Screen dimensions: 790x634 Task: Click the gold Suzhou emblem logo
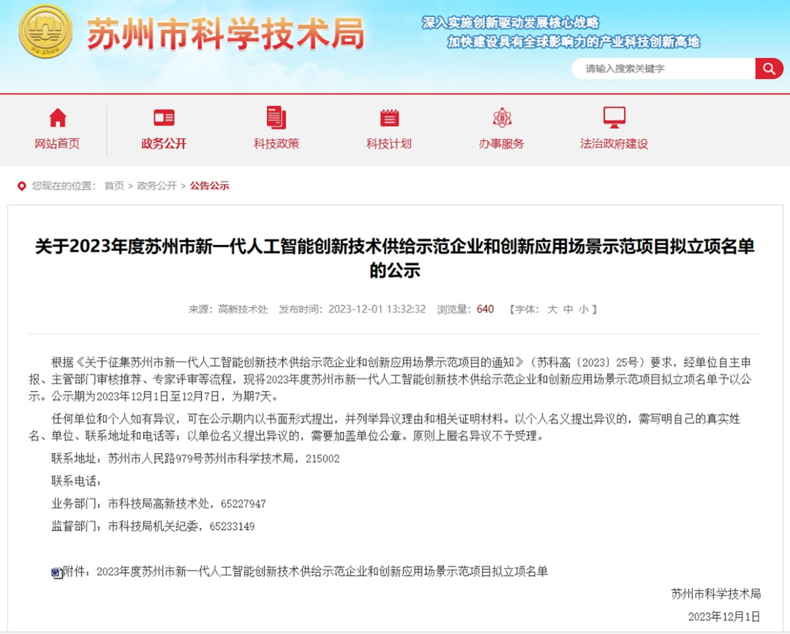point(45,31)
